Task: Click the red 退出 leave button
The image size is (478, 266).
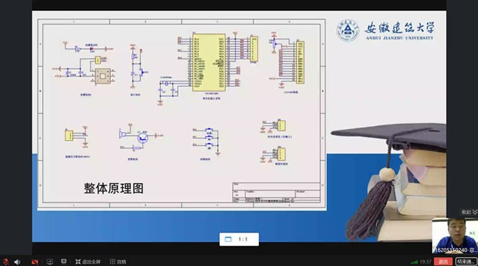Action: click(443, 261)
